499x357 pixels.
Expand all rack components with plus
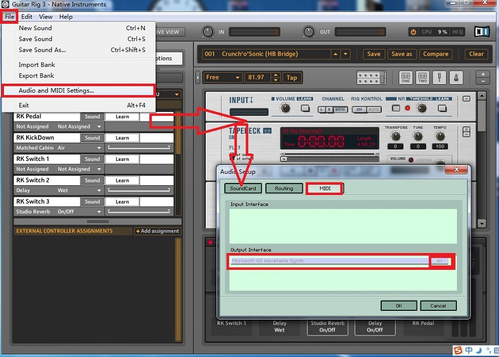[483, 74]
